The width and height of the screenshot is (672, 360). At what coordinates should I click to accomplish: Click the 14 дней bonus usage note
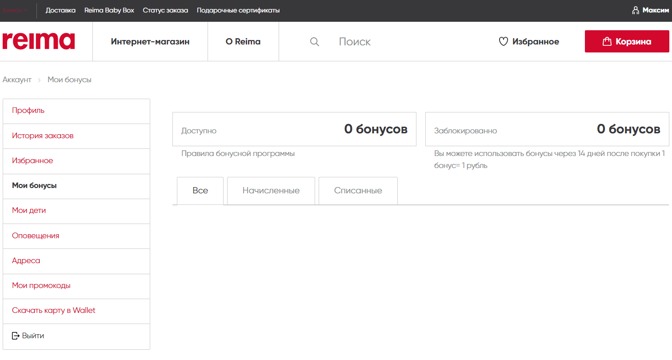(549, 160)
